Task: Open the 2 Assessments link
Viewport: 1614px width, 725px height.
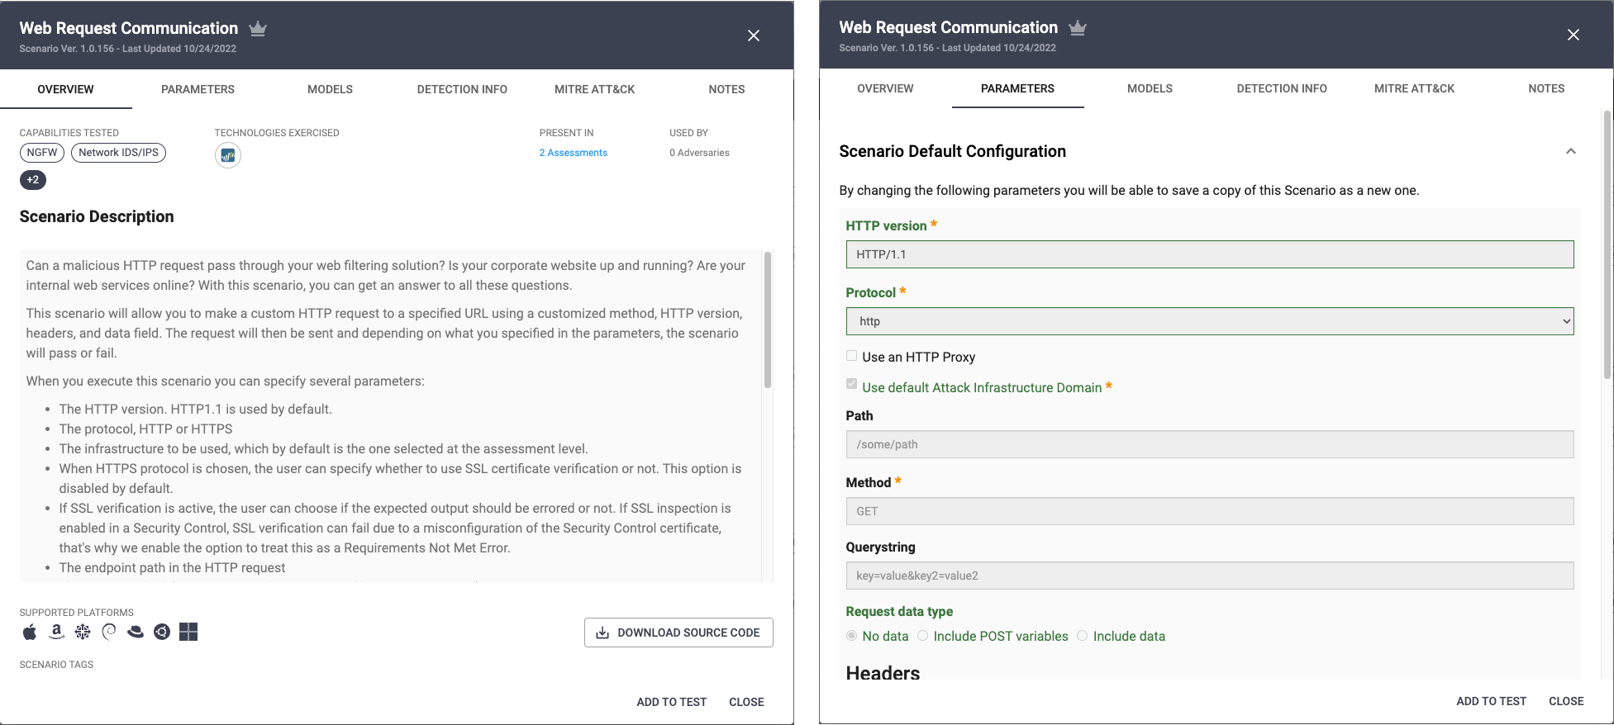Action: (x=574, y=153)
